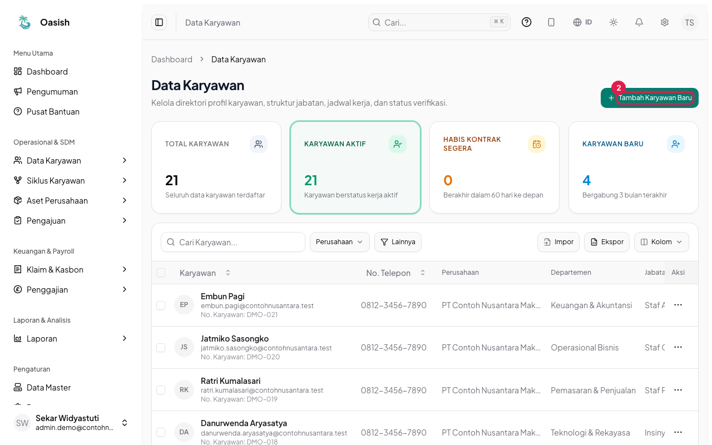Viewport: 712px width, 445px height.
Task: Select the Ratri Kumalasari row checkbox
Action: (x=161, y=390)
